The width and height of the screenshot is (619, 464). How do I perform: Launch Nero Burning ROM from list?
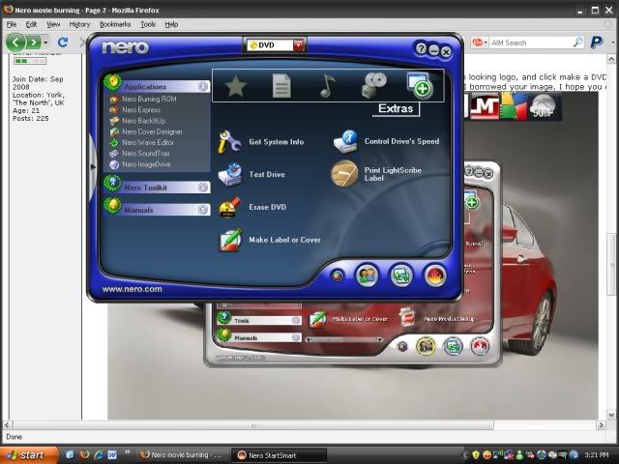143,99
